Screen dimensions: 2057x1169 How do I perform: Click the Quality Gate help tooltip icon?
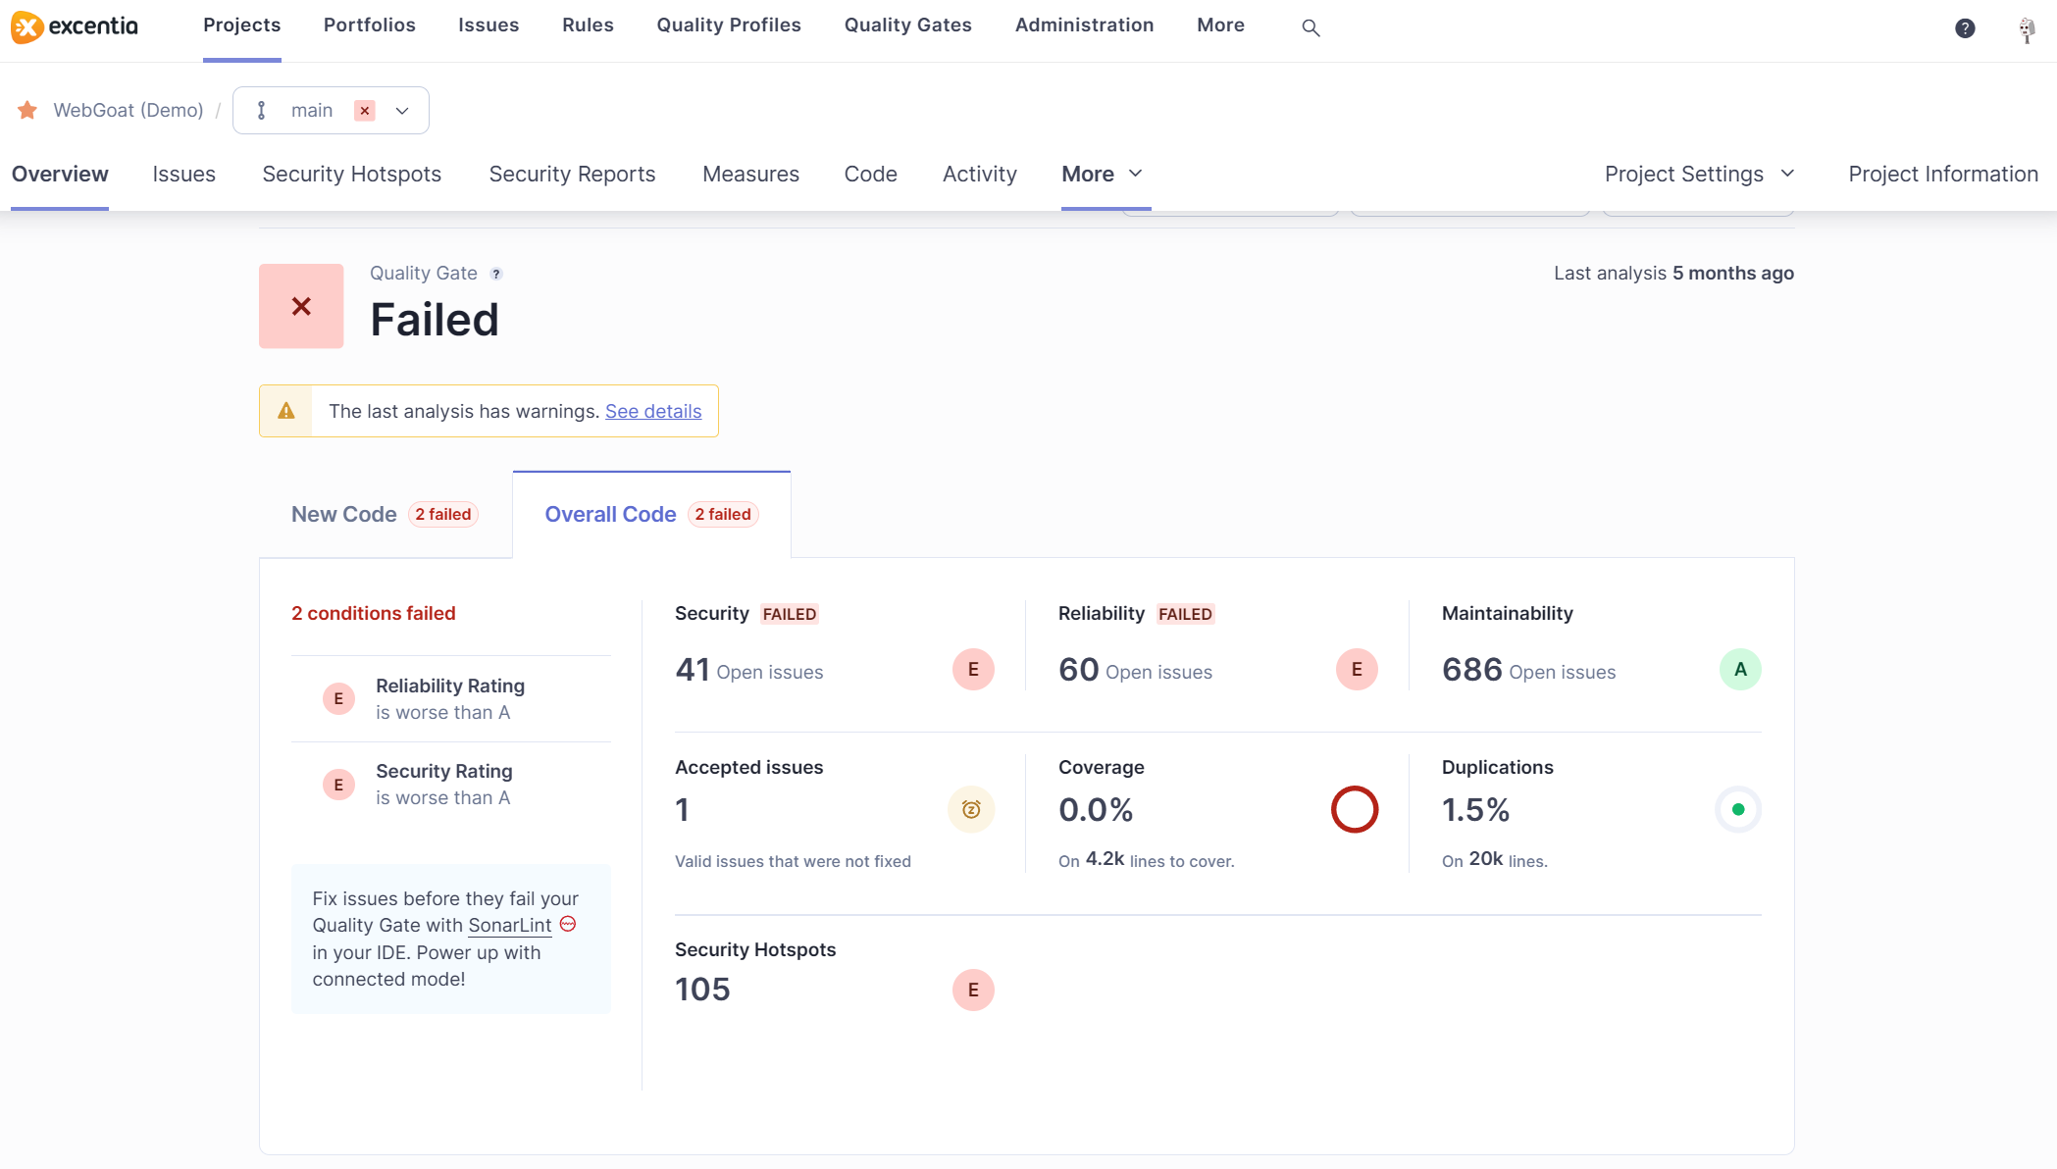[496, 275]
